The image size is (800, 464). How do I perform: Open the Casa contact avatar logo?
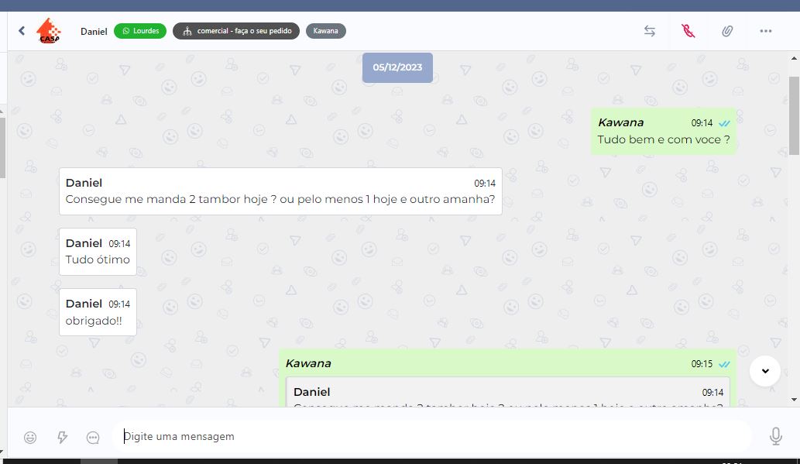tap(48, 31)
